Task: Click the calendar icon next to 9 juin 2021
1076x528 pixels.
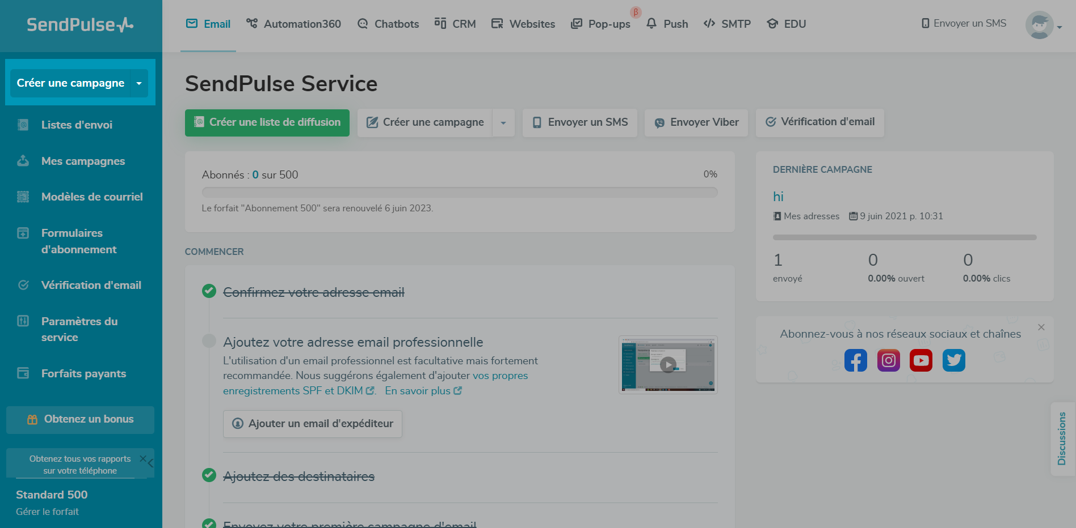Action: click(x=853, y=216)
